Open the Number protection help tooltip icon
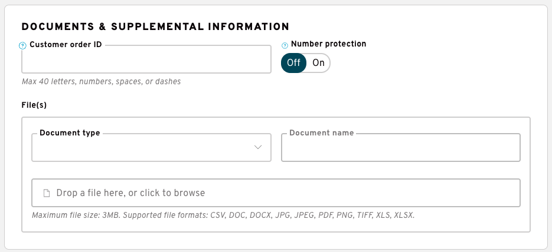Screen dimensions: 552x252 285,45
